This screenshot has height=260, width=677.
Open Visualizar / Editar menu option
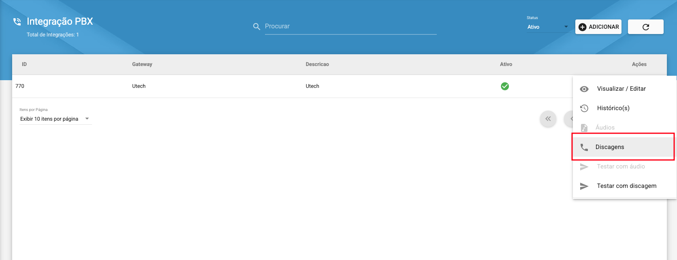click(x=621, y=89)
